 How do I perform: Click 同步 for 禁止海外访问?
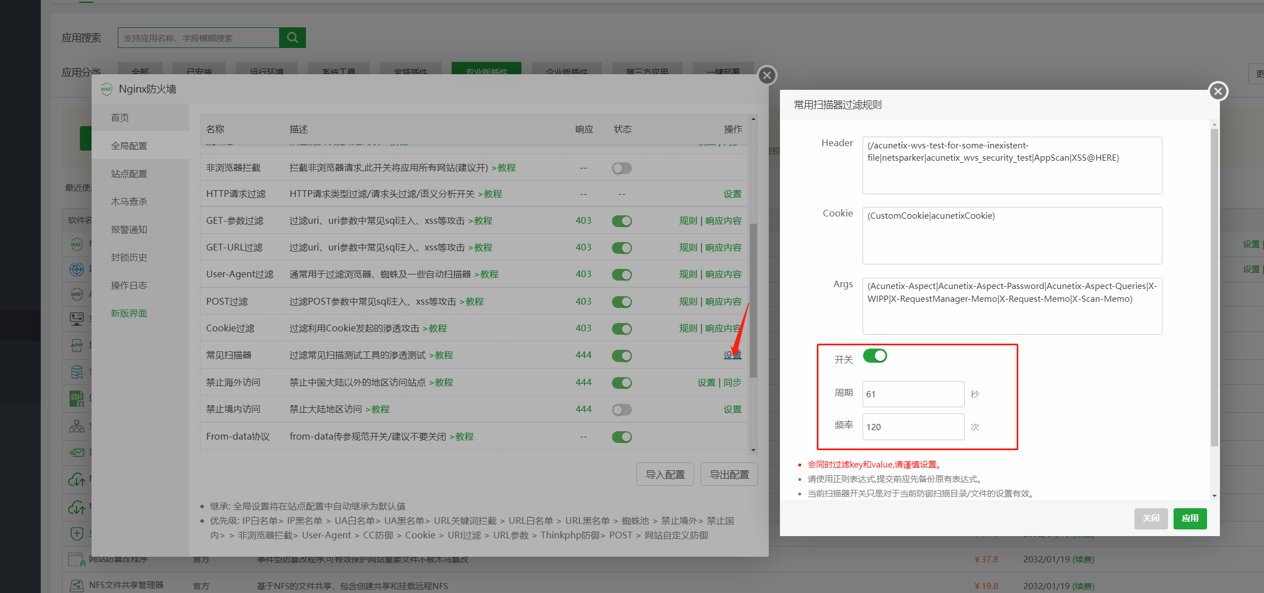(x=732, y=382)
